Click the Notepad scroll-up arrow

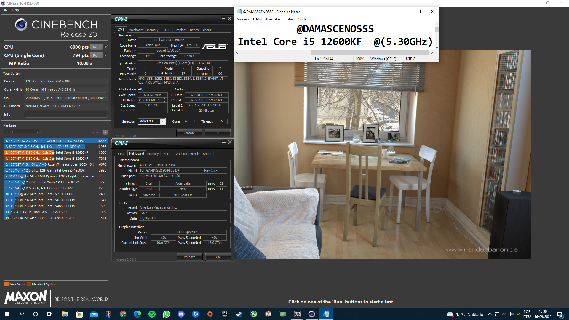[437, 25]
